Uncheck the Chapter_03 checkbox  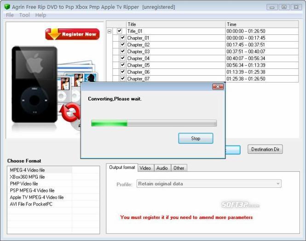click(122, 51)
